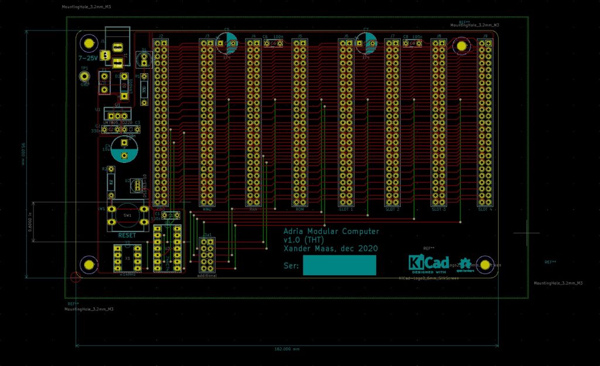The width and height of the screenshot is (600, 366).
Task: Select the SW1 reset pushbutton footprint
Action: coord(128,216)
